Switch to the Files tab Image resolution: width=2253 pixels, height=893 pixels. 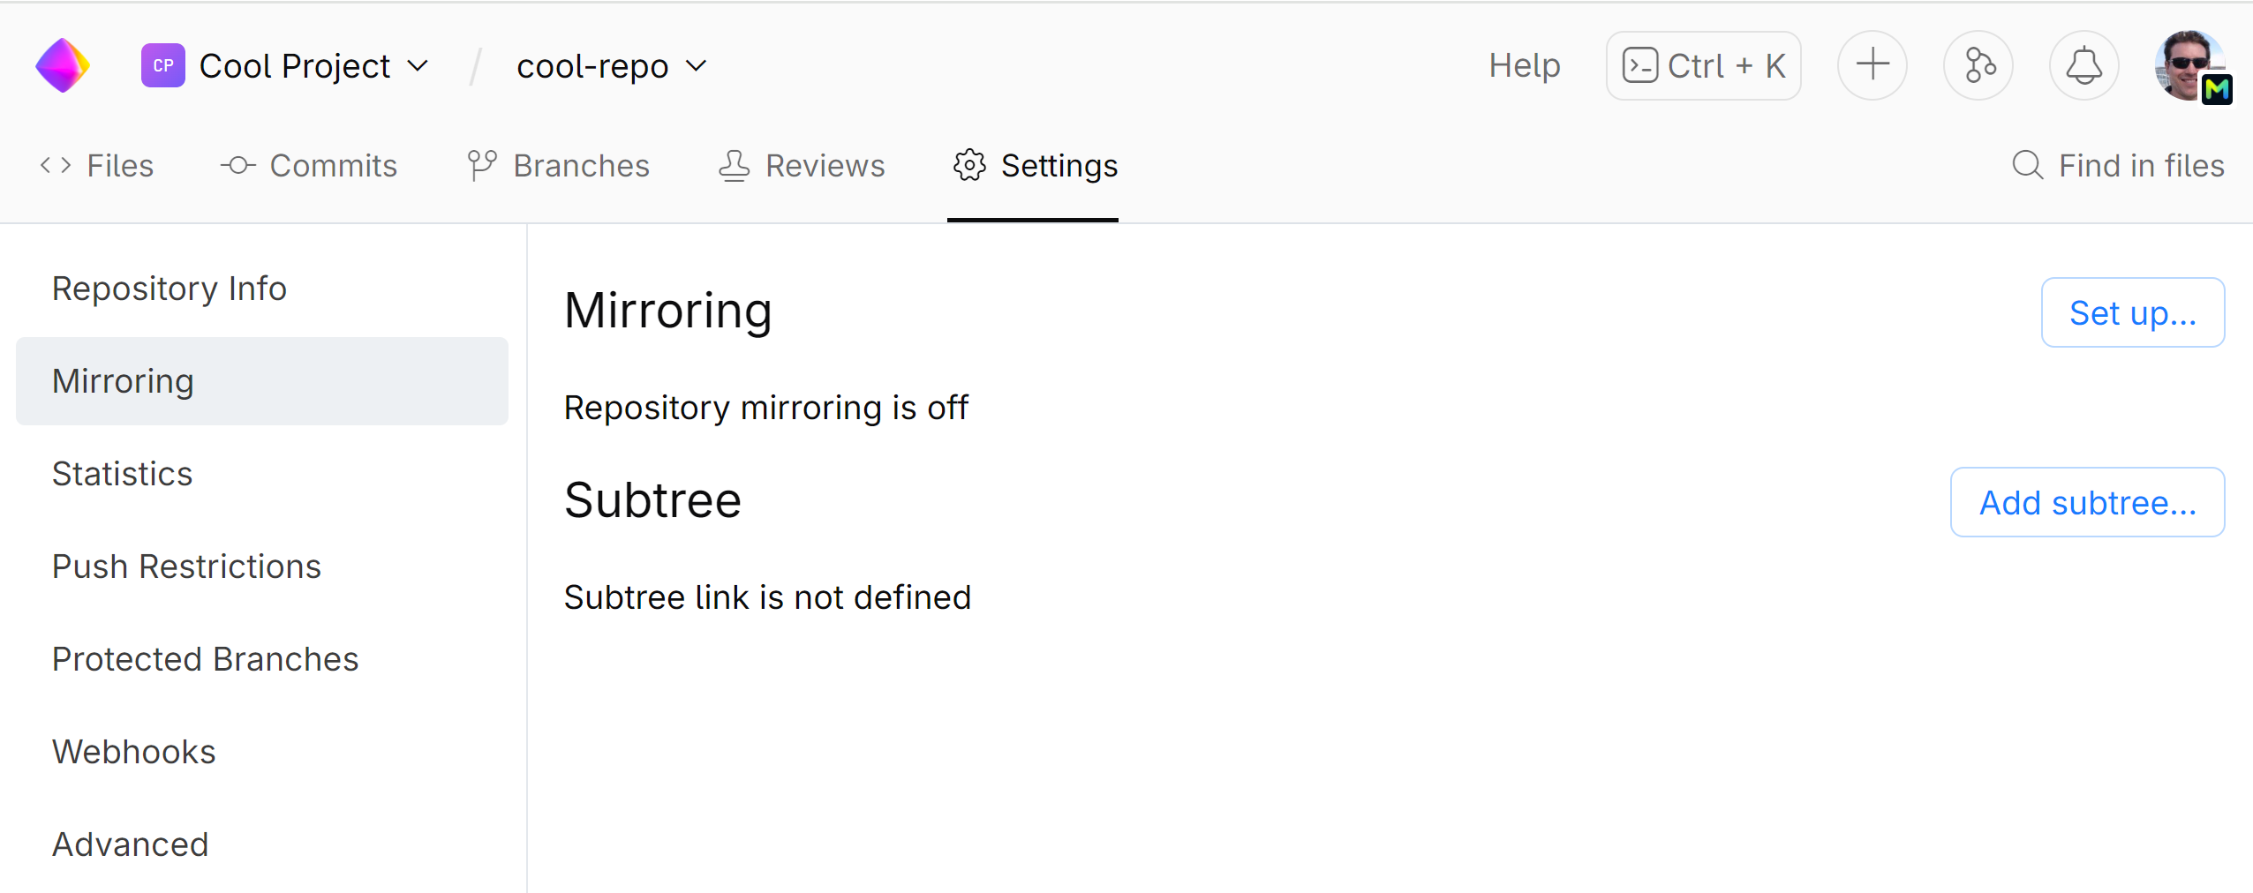pyautogui.click(x=97, y=165)
